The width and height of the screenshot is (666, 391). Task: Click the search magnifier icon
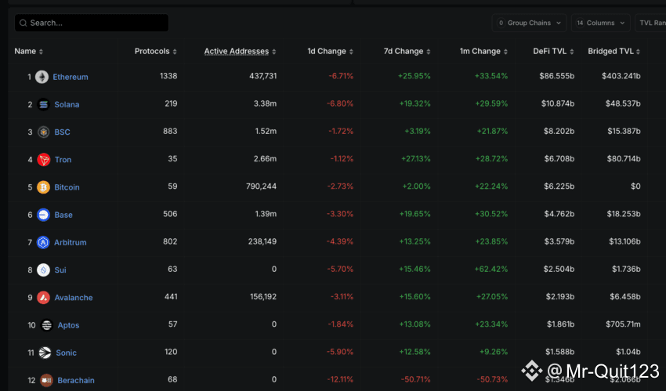pos(24,23)
